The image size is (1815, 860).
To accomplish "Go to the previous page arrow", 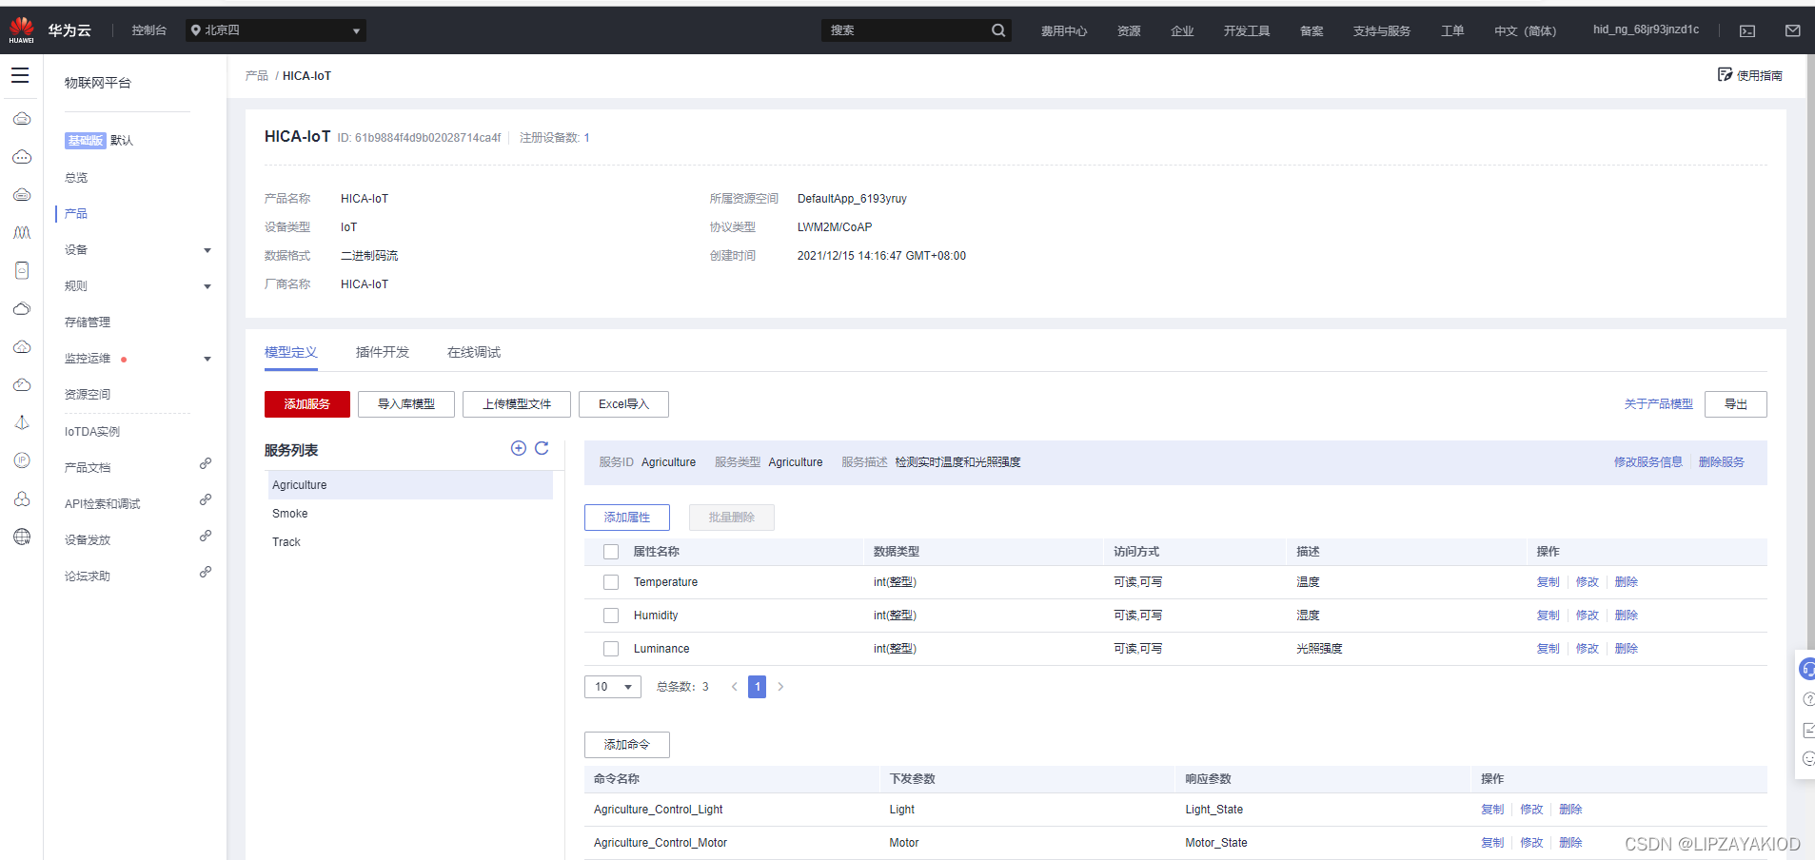I will pyautogui.click(x=734, y=687).
